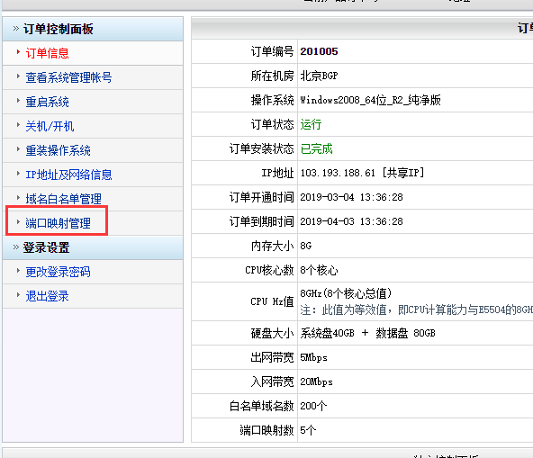Click 系统盘40GB + 数据盘 80GB value

click(x=367, y=333)
